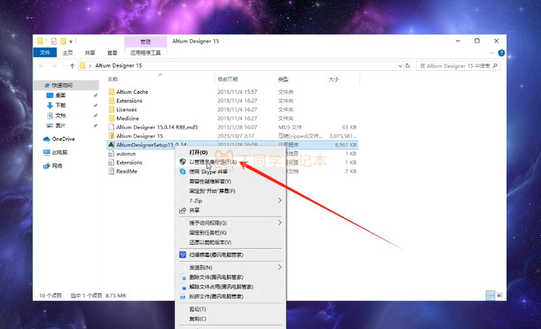Sort files by 大小 column header
Image resolution: width=541 pixels, height=329 pixels.
333,80
